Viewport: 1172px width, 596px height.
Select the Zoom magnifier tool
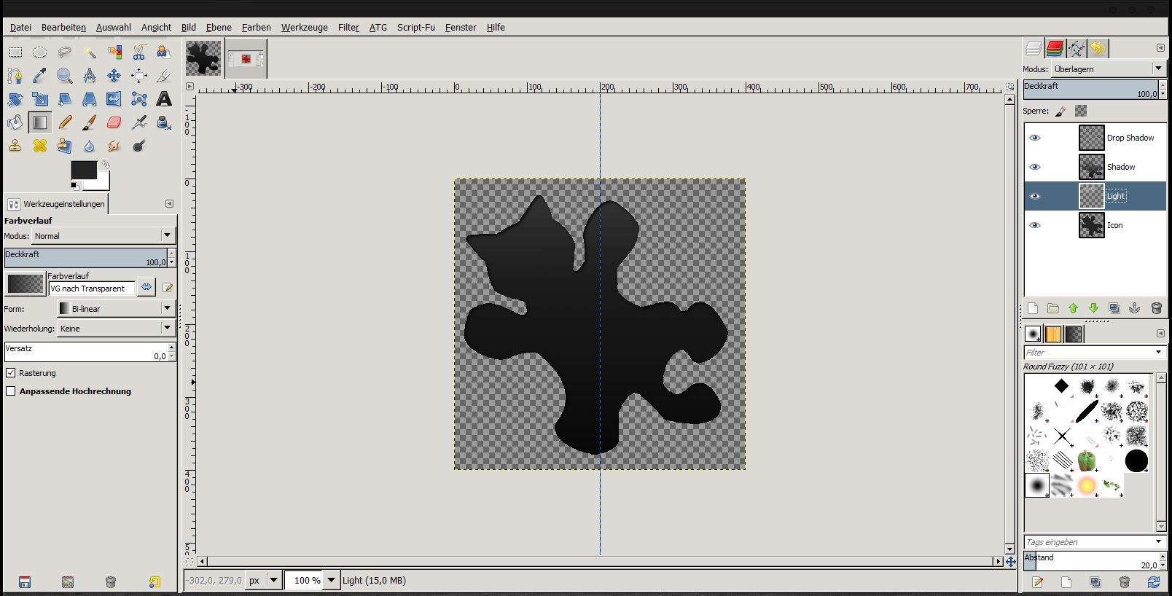click(65, 76)
